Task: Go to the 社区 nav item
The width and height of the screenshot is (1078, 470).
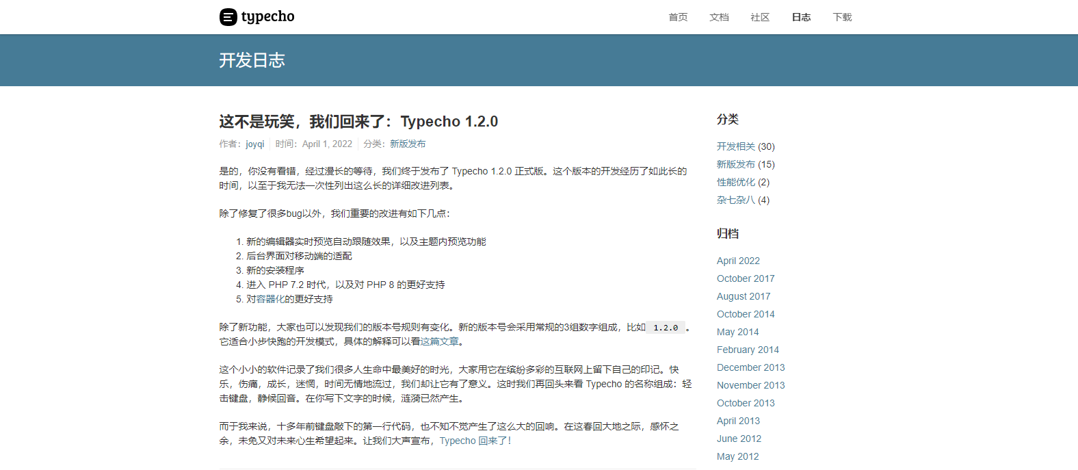Action: tap(760, 17)
